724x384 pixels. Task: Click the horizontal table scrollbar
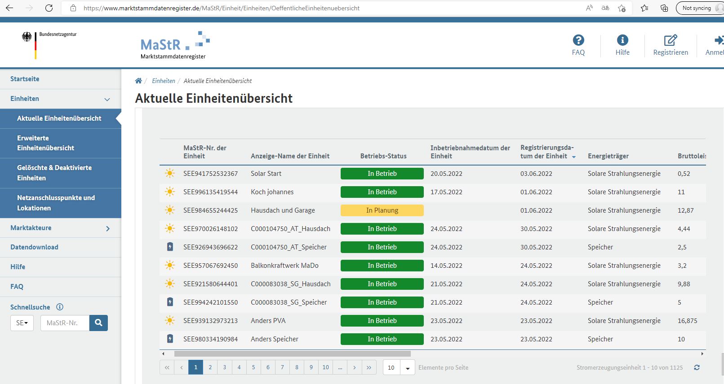(x=292, y=353)
